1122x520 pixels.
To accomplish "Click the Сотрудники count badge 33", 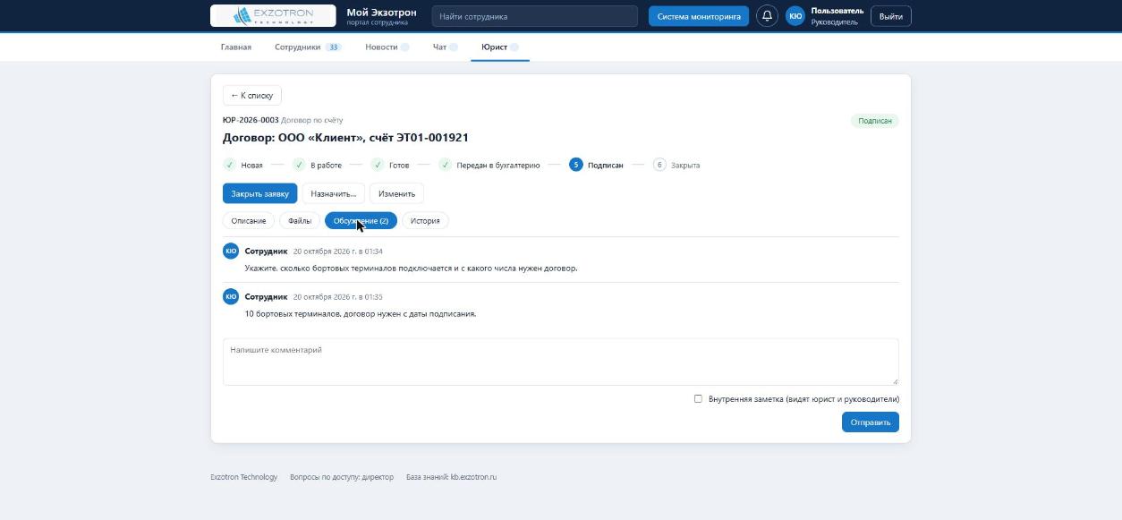I will [x=334, y=47].
